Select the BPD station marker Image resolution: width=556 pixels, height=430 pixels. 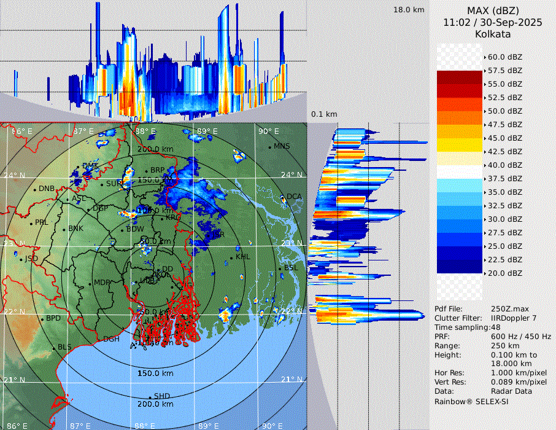[x=42, y=319]
